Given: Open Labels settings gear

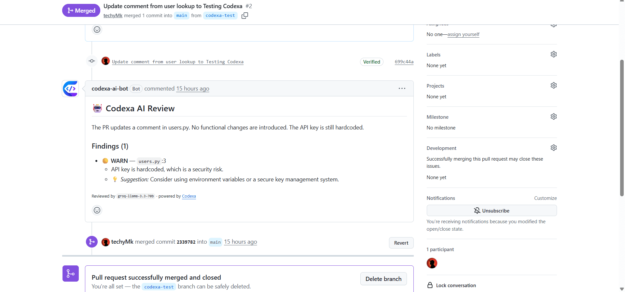Looking at the screenshot, I should [553, 54].
